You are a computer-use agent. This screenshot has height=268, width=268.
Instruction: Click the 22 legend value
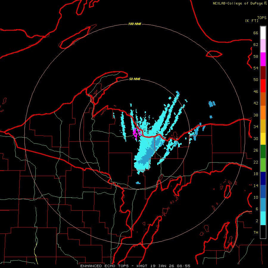pos(256,162)
